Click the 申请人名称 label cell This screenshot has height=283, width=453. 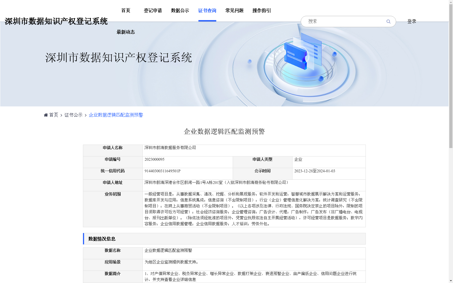tap(113, 151)
